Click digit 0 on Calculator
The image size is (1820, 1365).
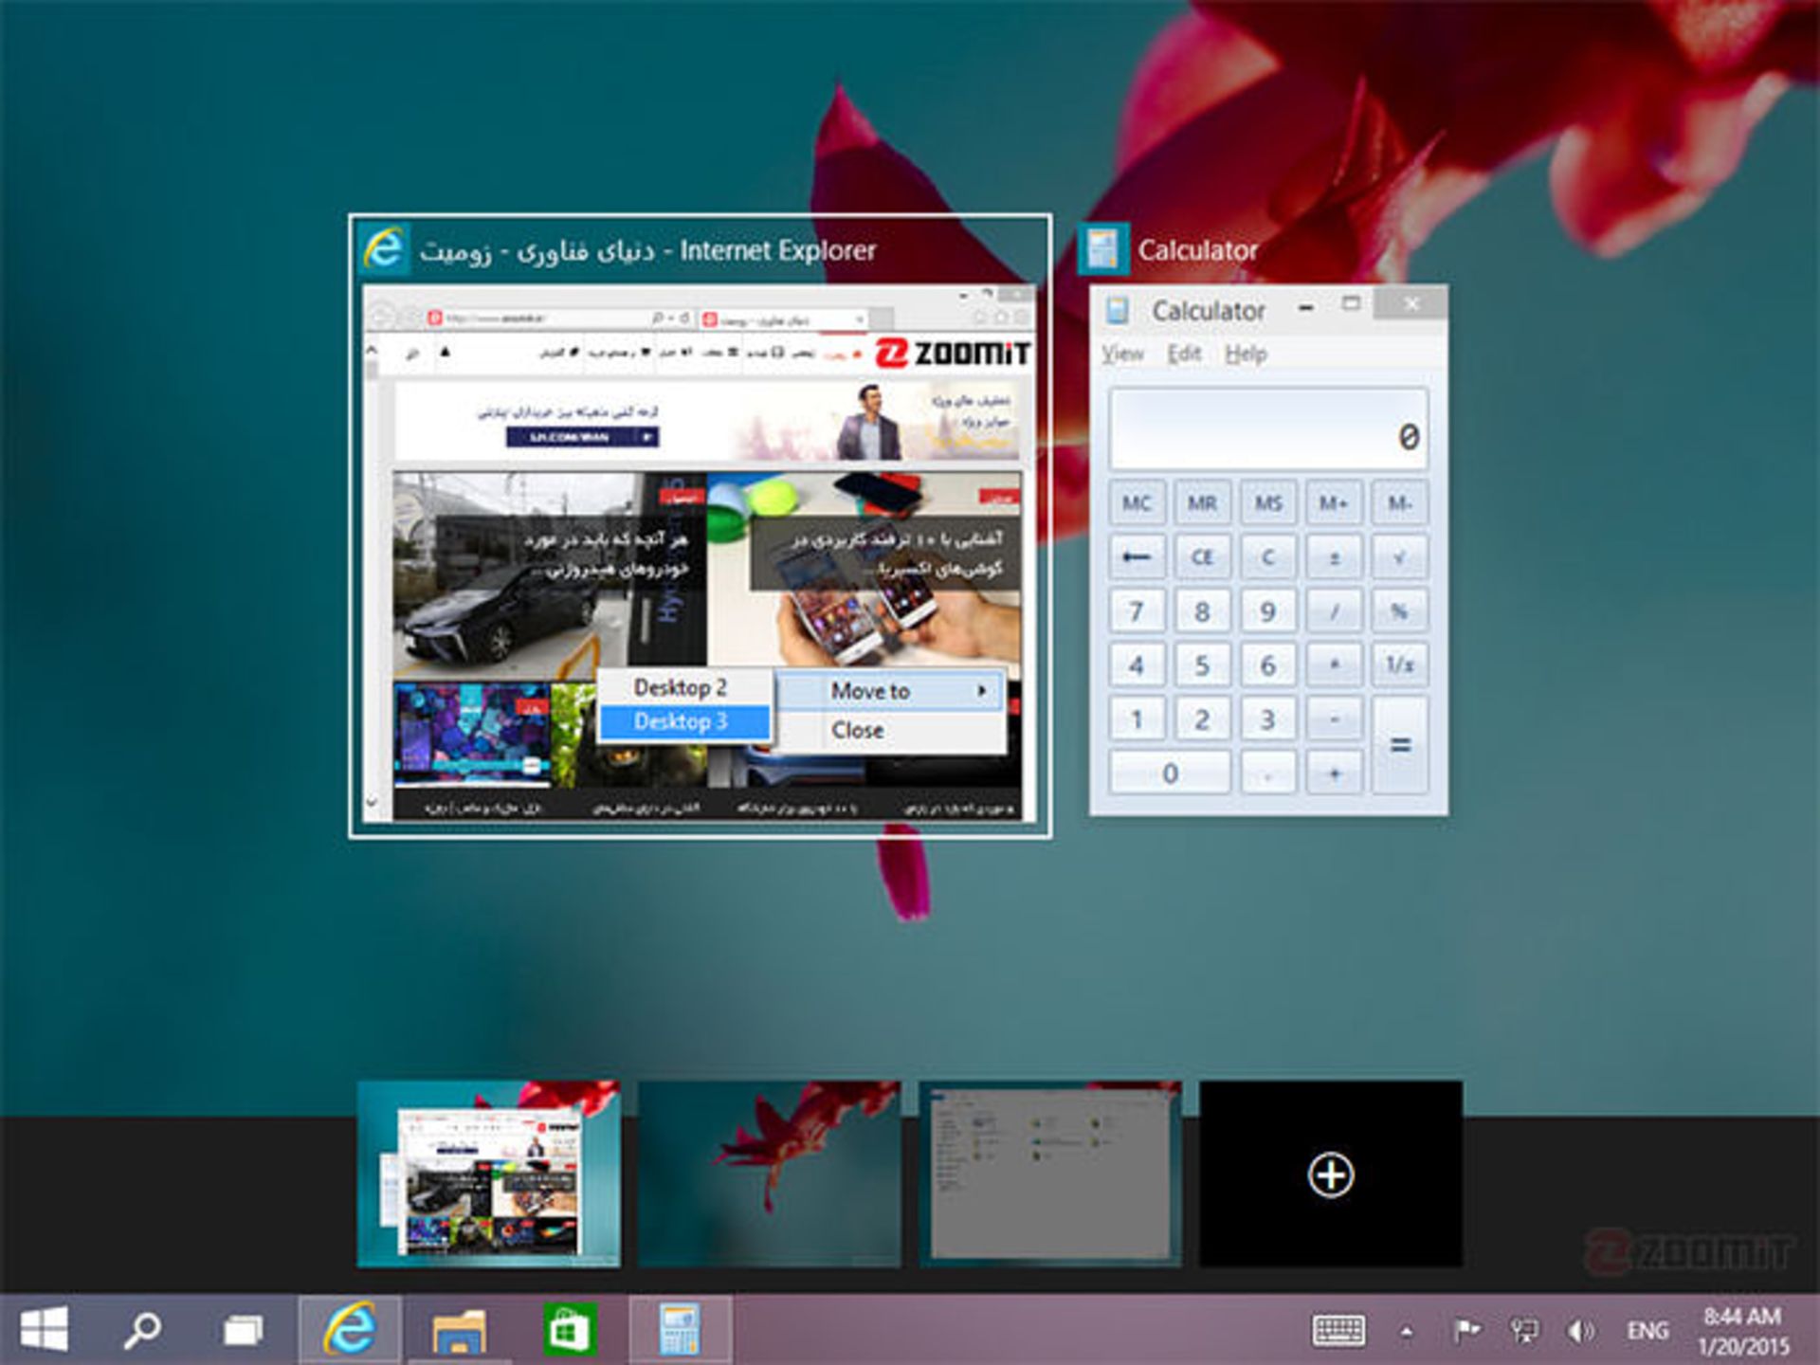point(1170,773)
